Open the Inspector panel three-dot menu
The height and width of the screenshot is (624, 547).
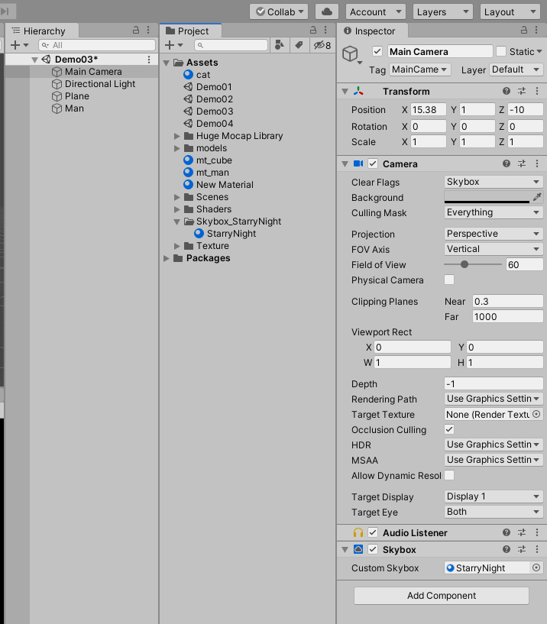point(536,30)
